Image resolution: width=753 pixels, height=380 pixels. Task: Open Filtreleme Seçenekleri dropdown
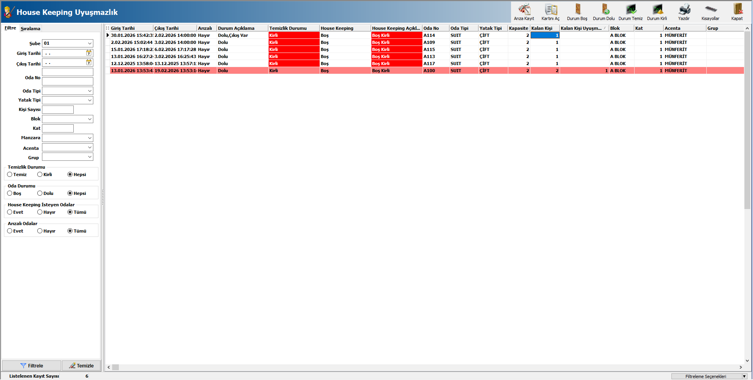pos(744,376)
